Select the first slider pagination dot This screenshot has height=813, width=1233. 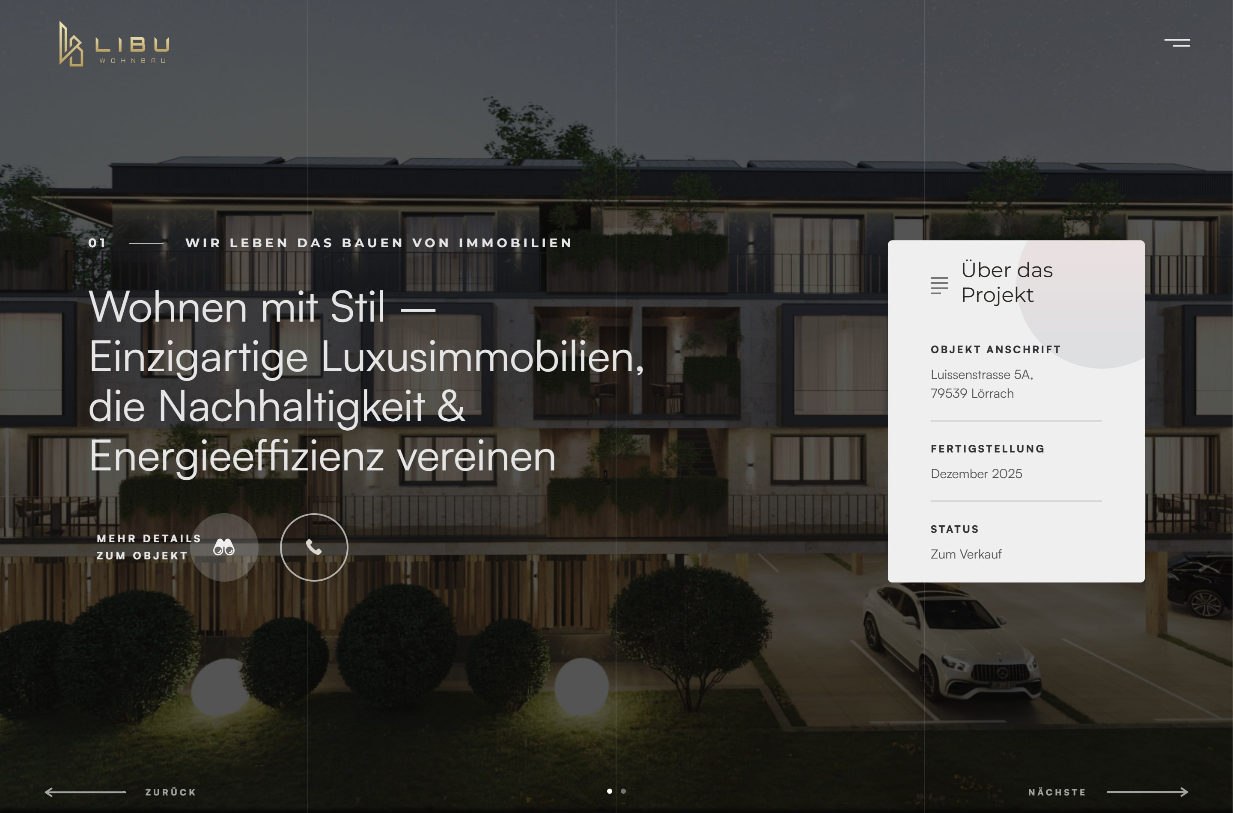tap(609, 791)
